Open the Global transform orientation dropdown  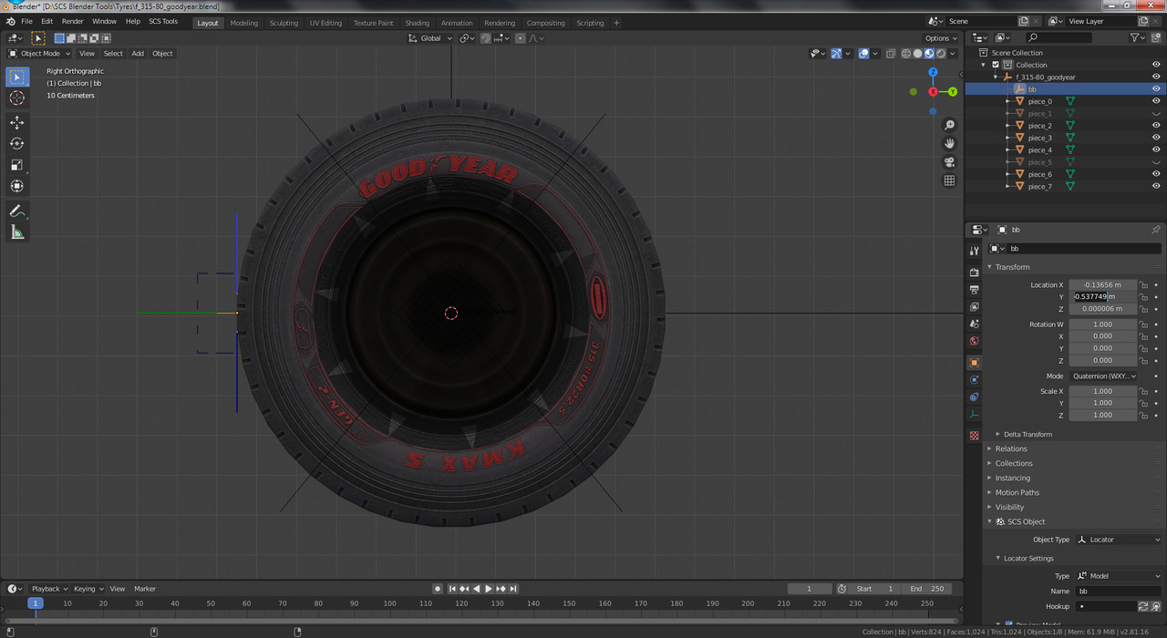(429, 38)
